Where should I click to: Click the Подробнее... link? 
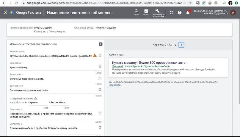[x=115, y=85]
